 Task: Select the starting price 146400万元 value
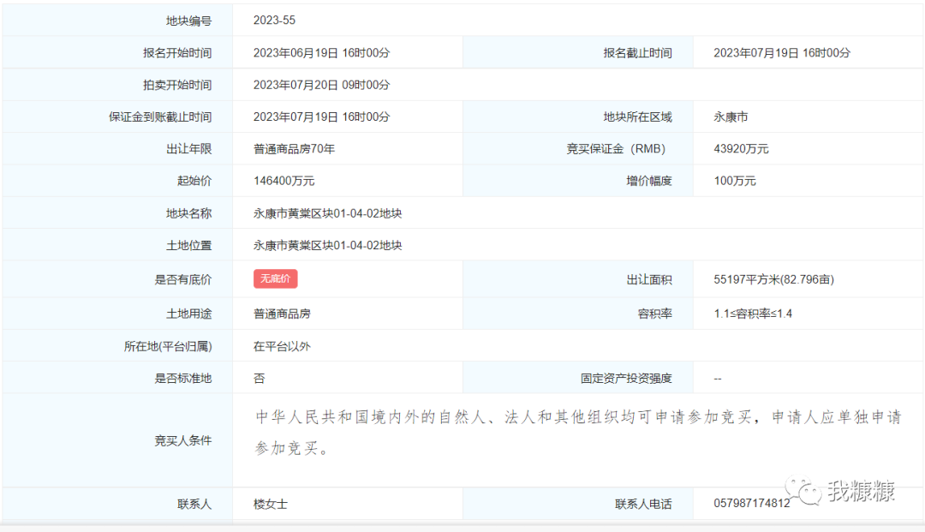tap(283, 181)
